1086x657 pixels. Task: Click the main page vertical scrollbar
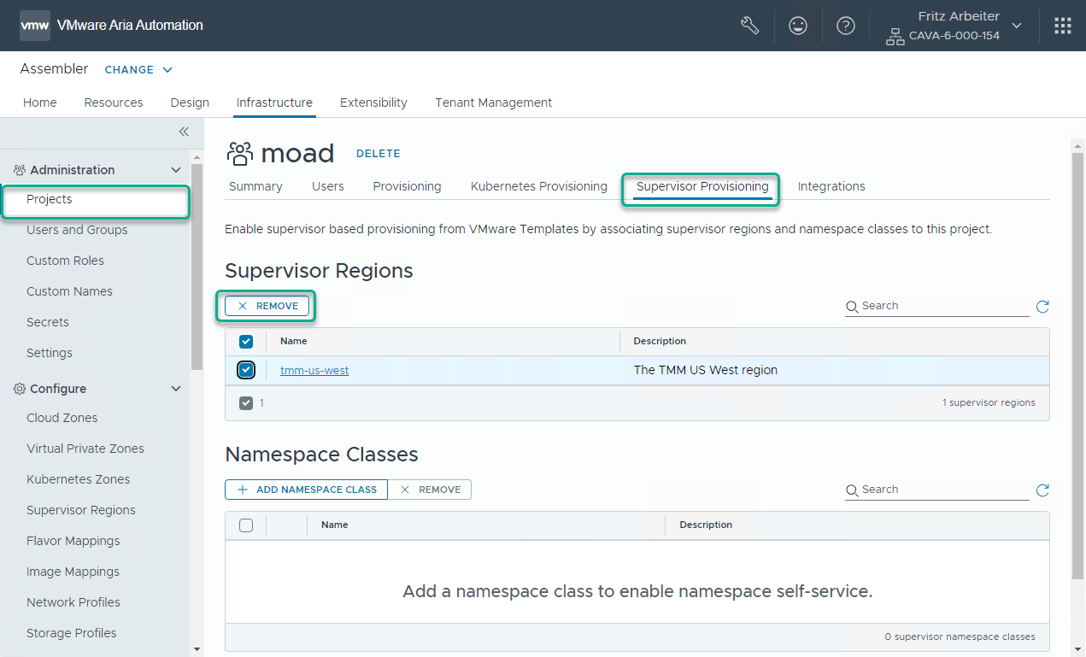[x=1077, y=367]
